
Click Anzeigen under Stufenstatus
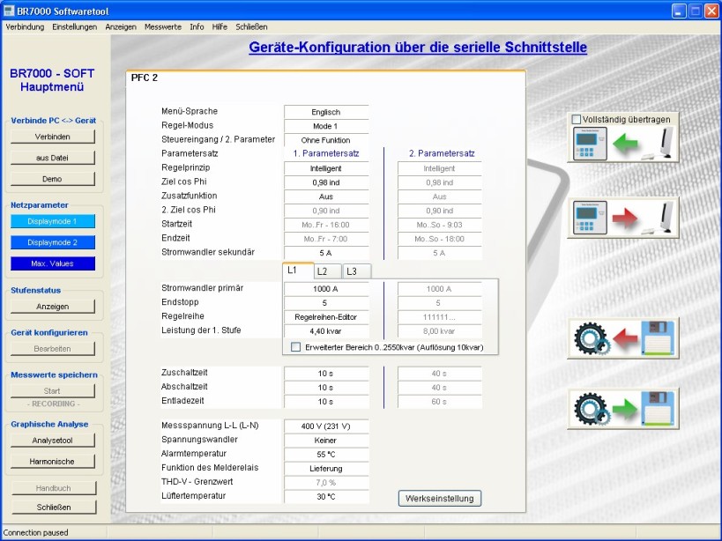click(x=53, y=307)
